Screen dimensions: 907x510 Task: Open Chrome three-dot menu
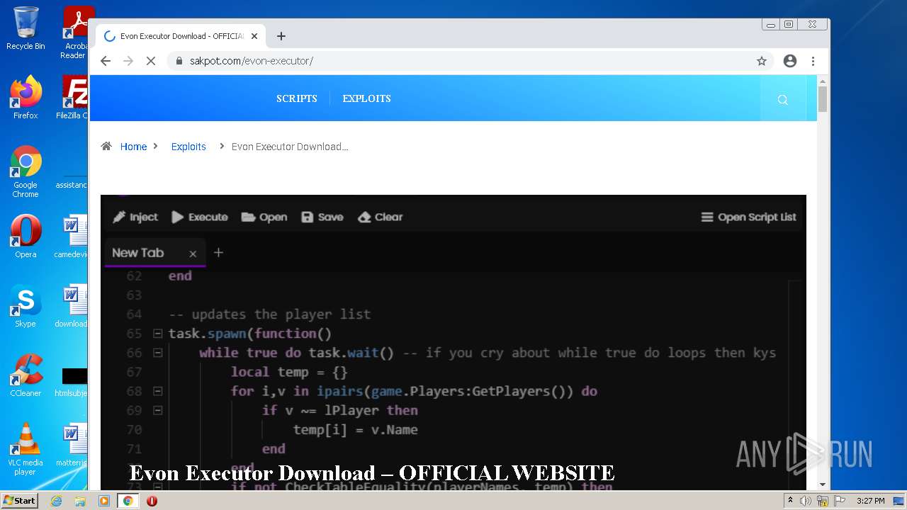813,61
